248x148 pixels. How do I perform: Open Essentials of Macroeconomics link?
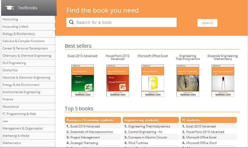coord(91,132)
